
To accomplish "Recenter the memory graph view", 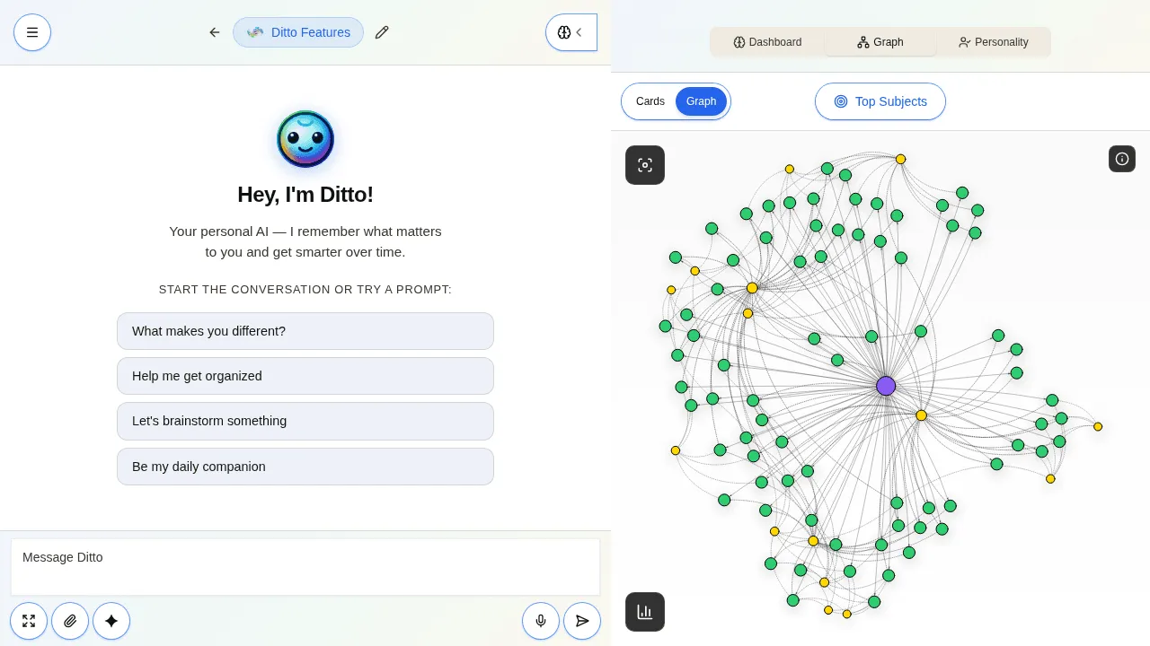I will pos(645,165).
